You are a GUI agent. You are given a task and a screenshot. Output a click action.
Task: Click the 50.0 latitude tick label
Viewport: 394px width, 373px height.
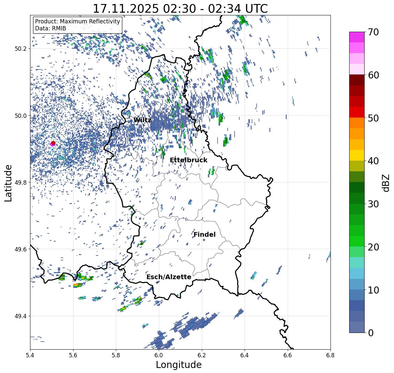pos(21,116)
